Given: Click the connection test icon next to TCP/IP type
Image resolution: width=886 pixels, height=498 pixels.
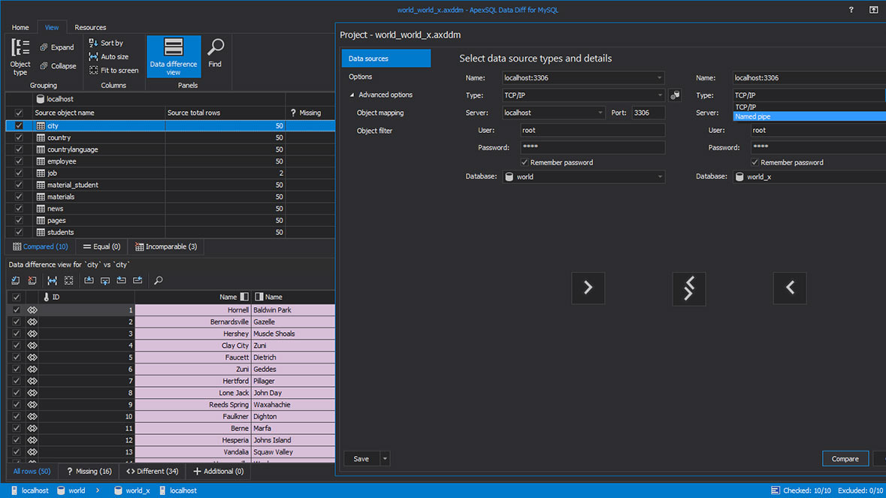Looking at the screenshot, I should point(675,95).
